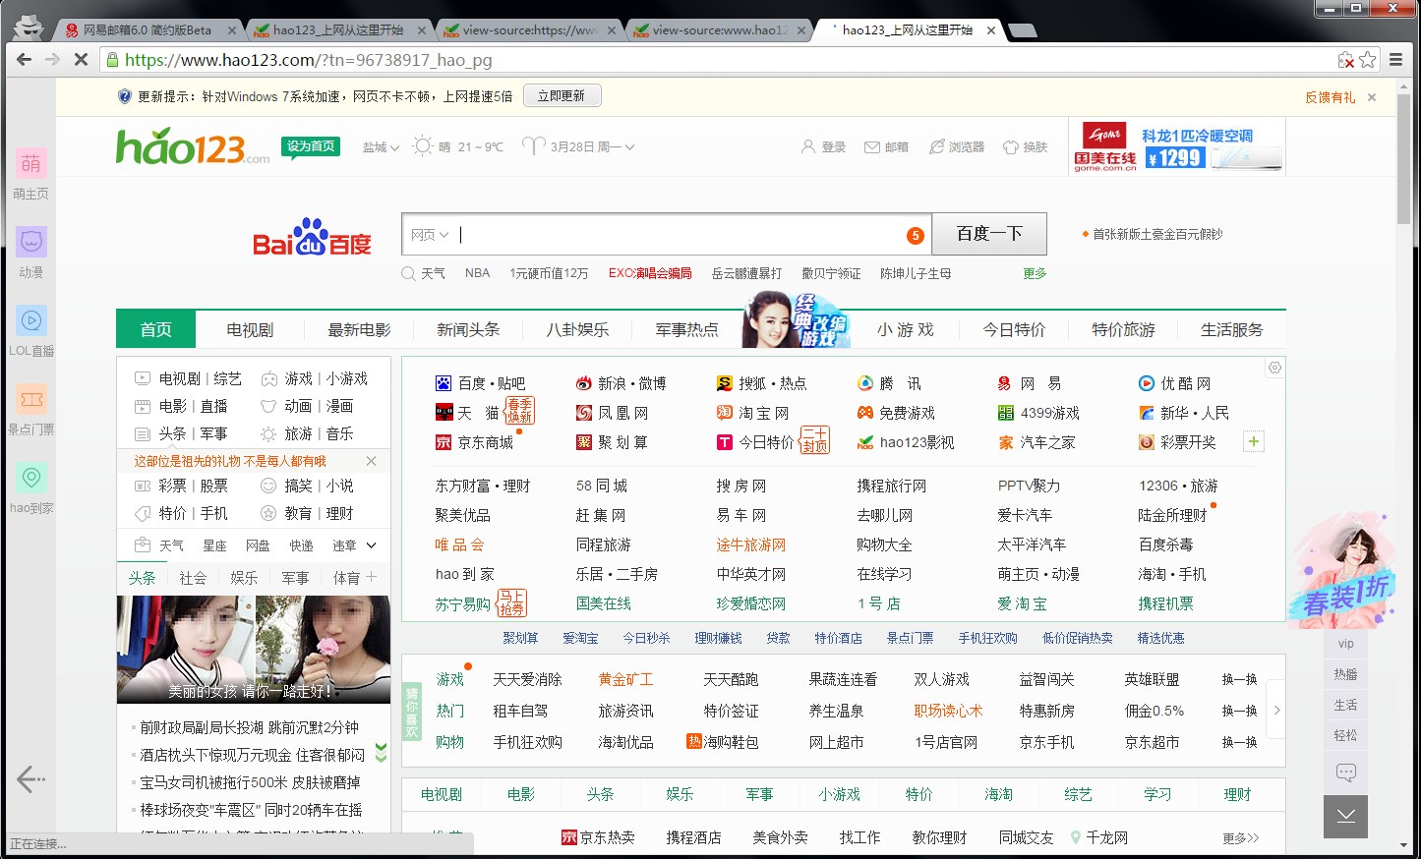The image size is (1421, 859).
Task: Switch to 网易邮箱 browser tab
Action: click(x=148, y=30)
